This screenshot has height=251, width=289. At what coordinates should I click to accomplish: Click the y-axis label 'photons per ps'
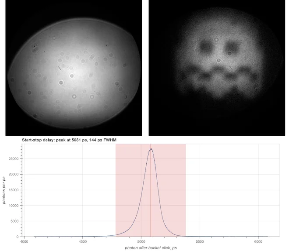4,190
